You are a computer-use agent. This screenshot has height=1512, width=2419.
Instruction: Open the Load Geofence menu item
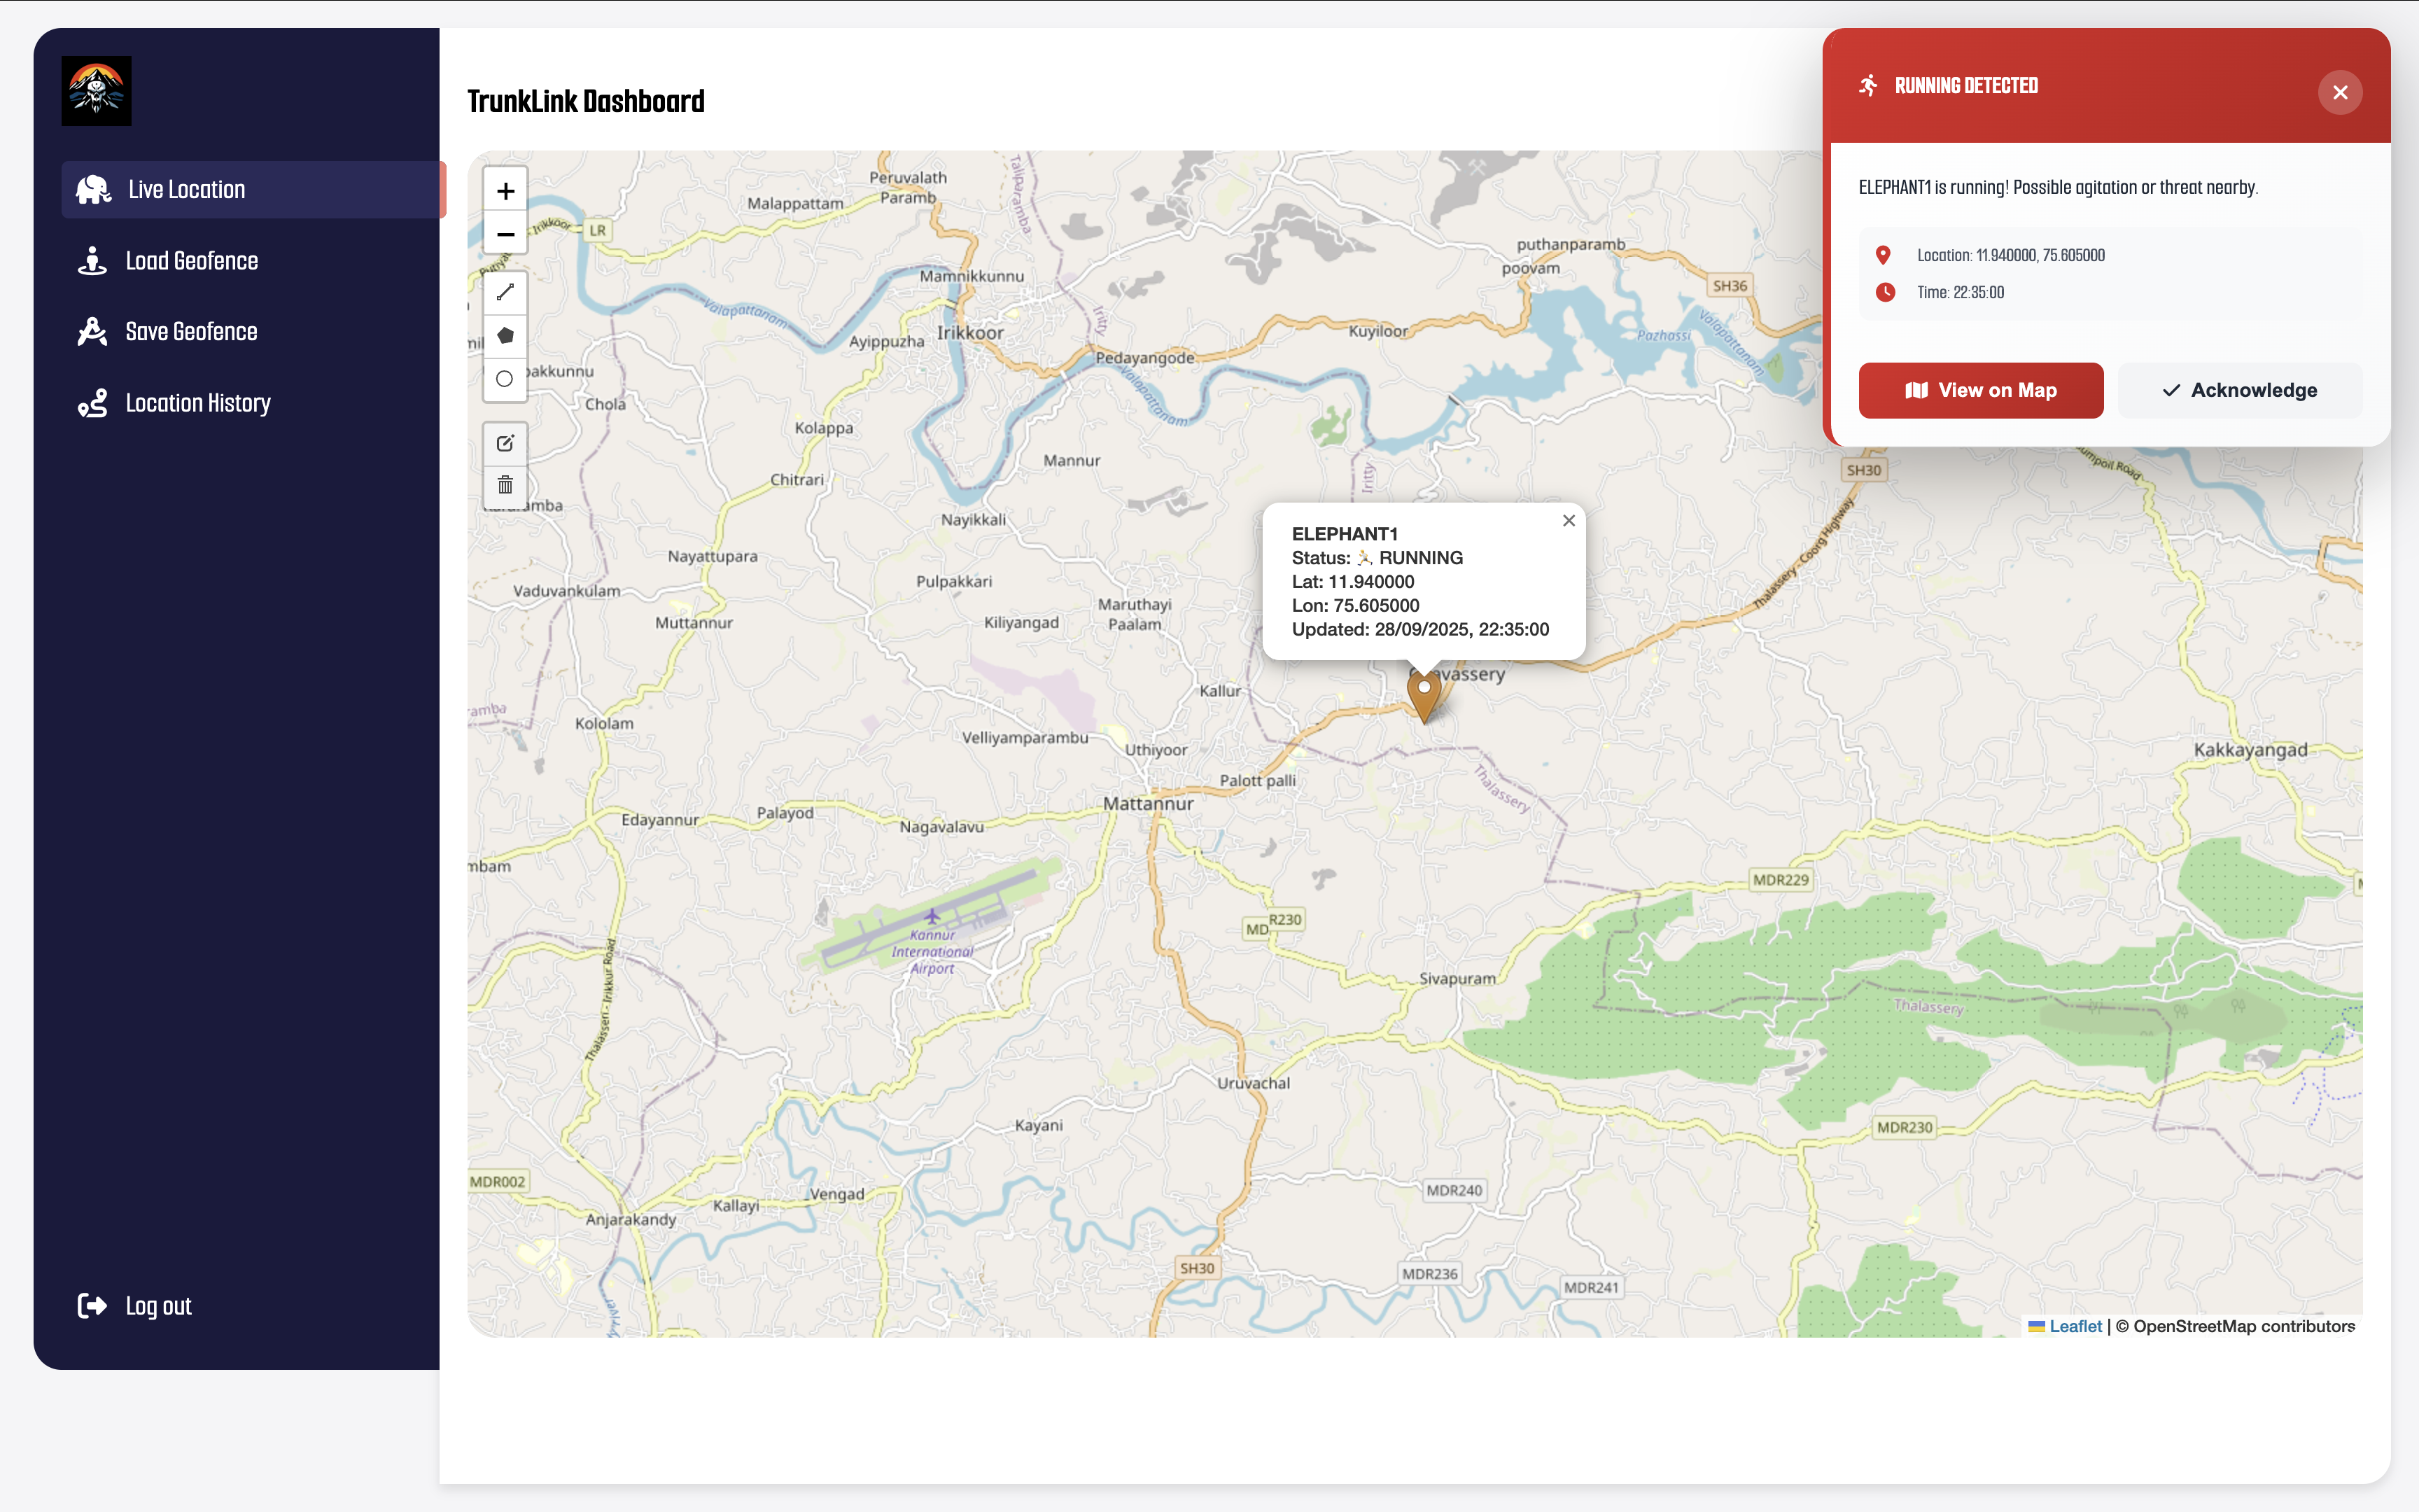(x=192, y=261)
